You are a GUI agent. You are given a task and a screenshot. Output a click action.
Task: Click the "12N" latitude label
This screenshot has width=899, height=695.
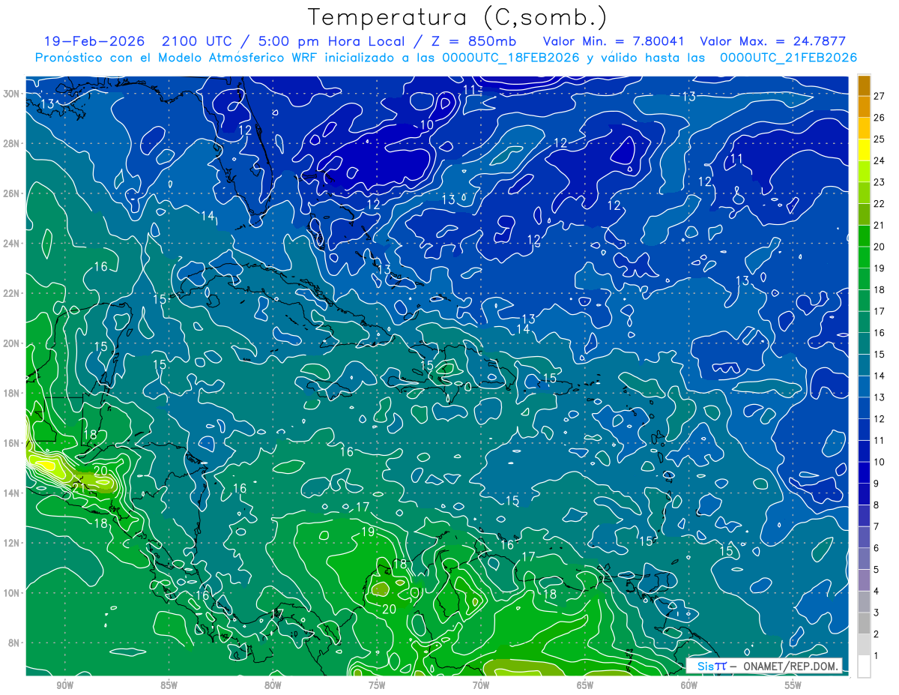coord(12,543)
